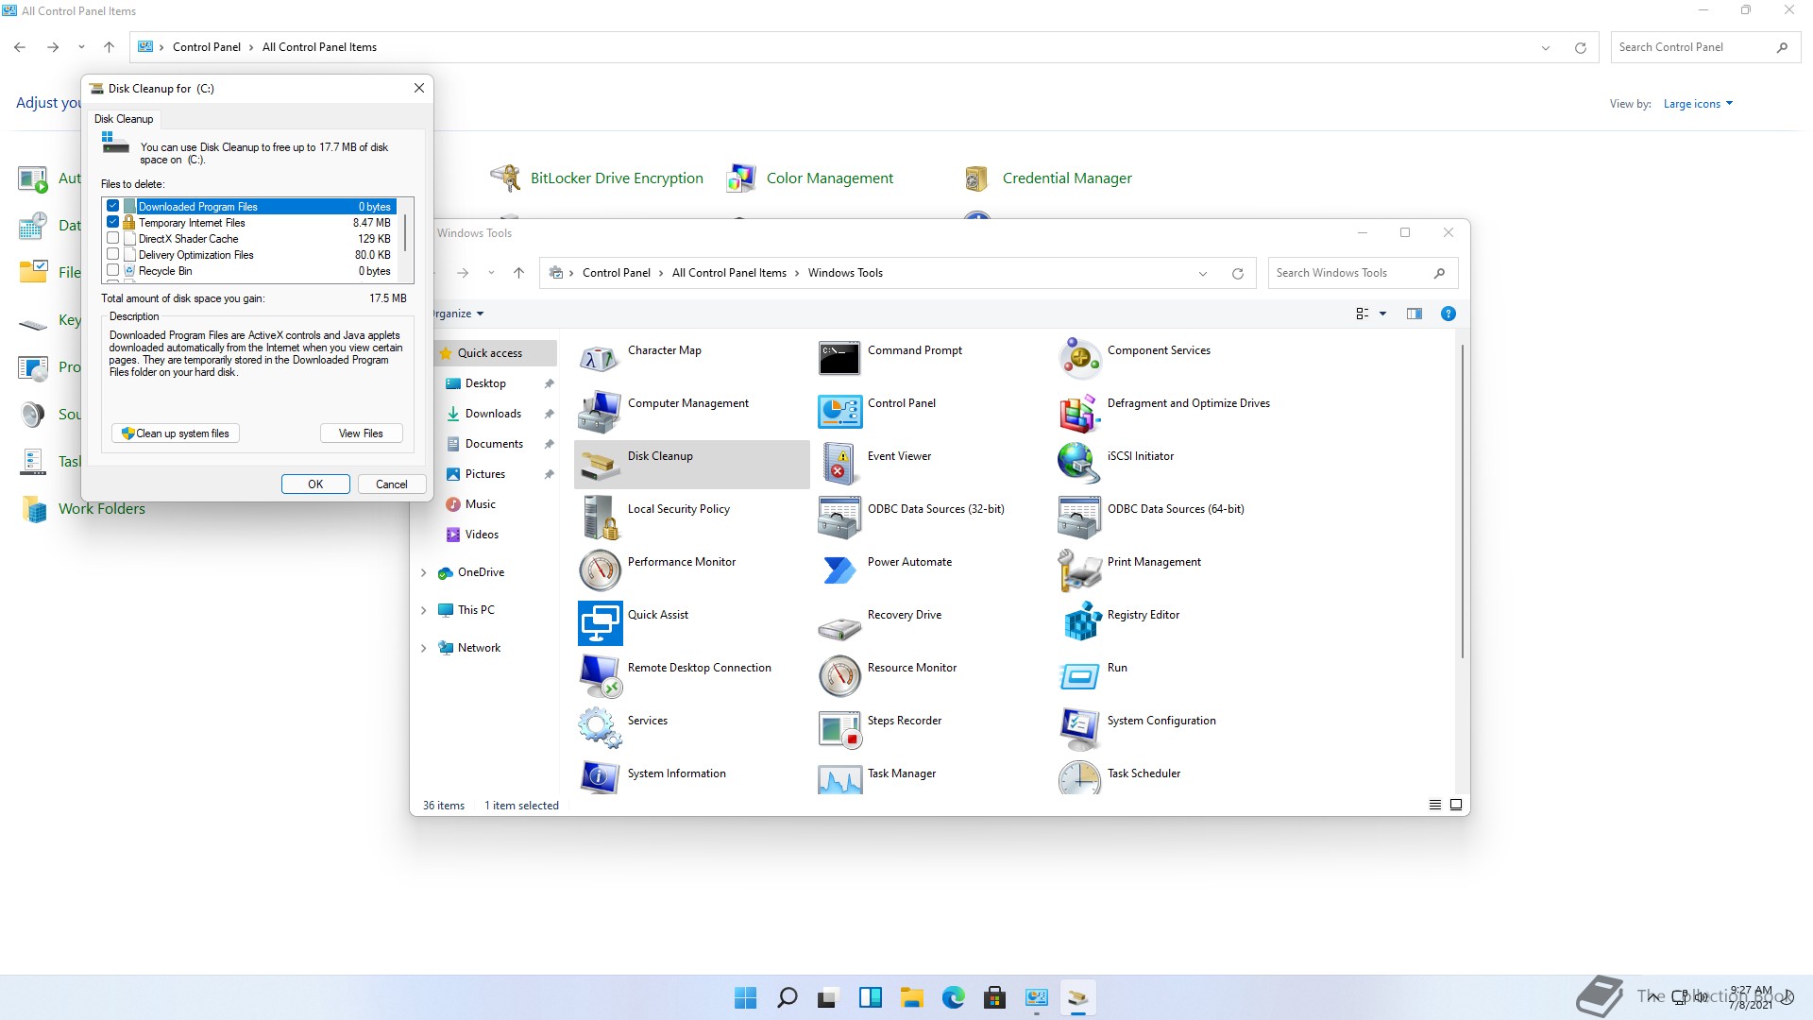Viewport: 1813px width, 1020px height.
Task: Open Steps Recorder icon
Action: tap(839, 729)
